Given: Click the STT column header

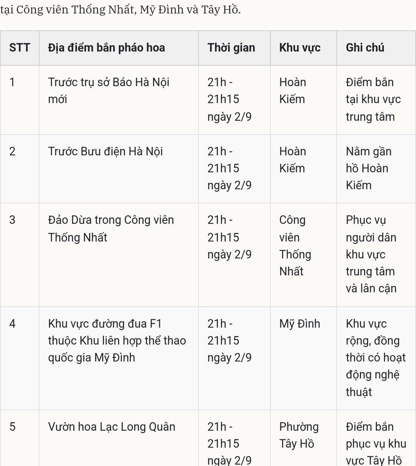Looking at the screenshot, I should 20,48.
